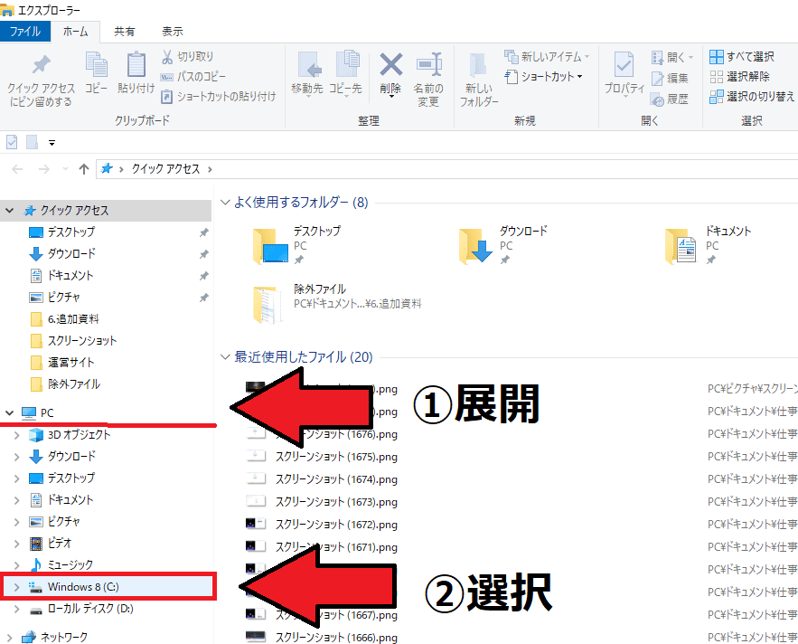
Task: Click Select all in the ribbon
Action: [742, 57]
